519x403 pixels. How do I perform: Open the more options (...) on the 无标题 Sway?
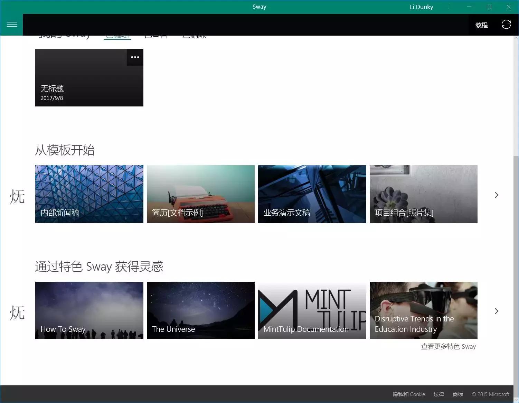[x=135, y=57]
